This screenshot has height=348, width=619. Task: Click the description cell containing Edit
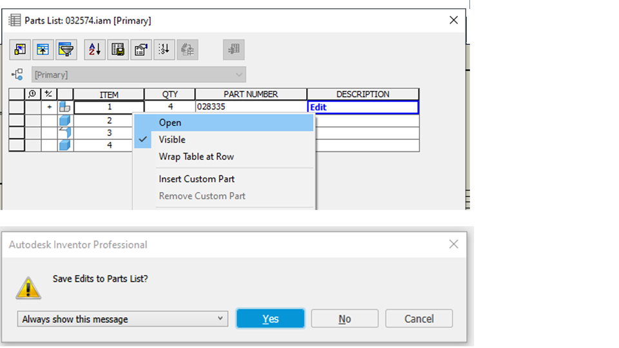click(363, 107)
